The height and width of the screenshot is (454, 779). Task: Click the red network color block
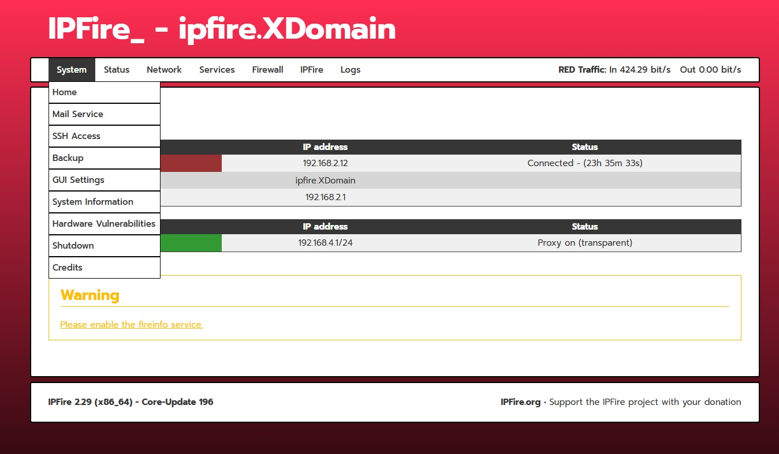191,163
